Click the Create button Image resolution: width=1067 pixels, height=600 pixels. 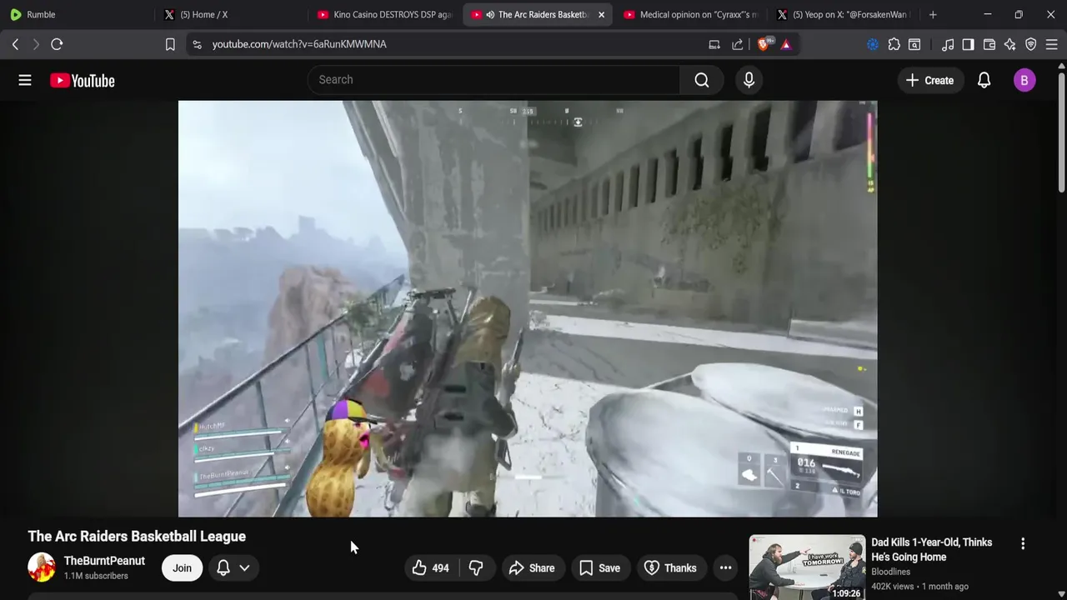(x=929, y=80)
